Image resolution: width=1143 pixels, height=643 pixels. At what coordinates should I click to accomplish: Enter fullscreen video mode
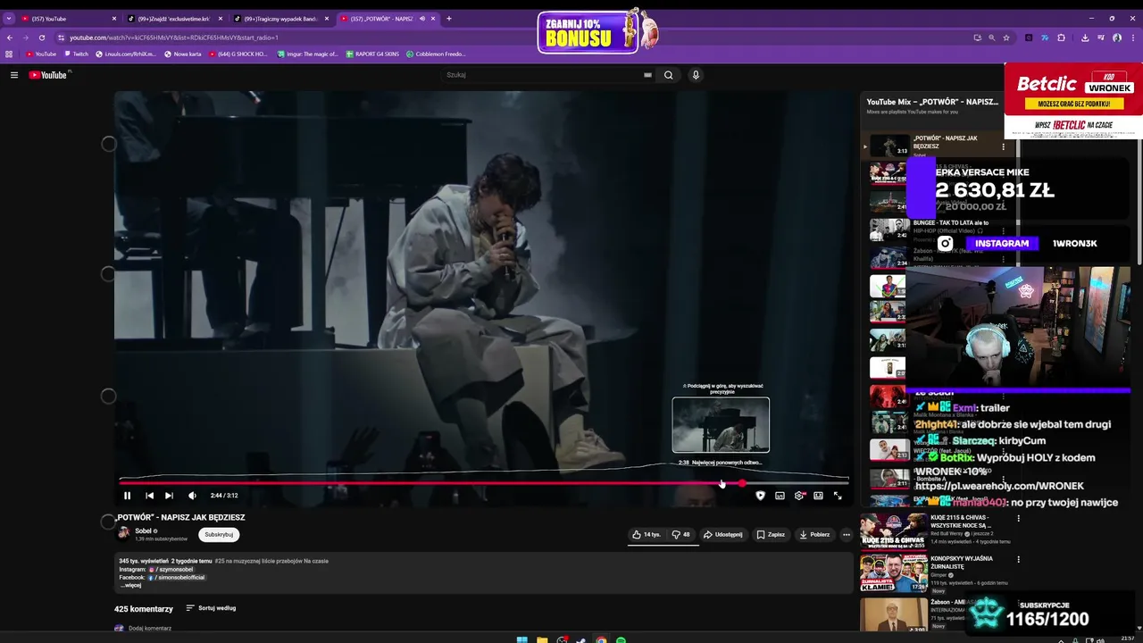838,496
